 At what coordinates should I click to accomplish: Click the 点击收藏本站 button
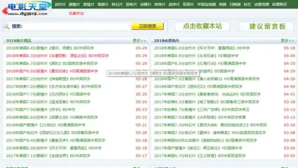203,26
